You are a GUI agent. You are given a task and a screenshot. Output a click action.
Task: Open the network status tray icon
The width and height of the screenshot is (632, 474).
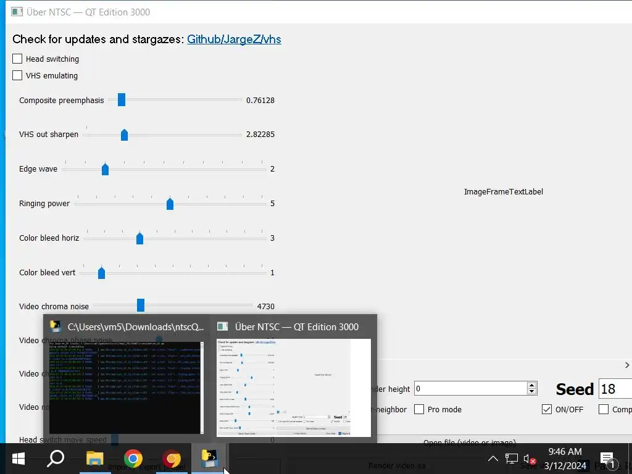pyautogui.click(x=512, y=459)
